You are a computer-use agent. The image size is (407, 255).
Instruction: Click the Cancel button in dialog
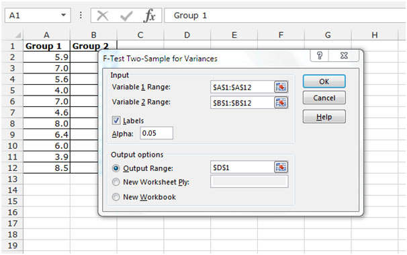point(324,98)
